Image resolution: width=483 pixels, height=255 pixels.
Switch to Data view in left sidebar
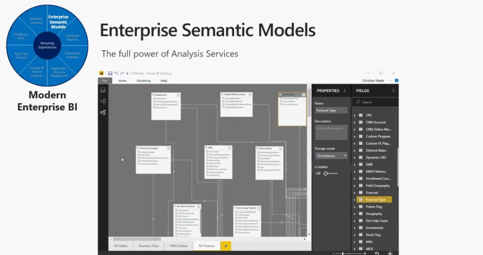click(103, 101)
